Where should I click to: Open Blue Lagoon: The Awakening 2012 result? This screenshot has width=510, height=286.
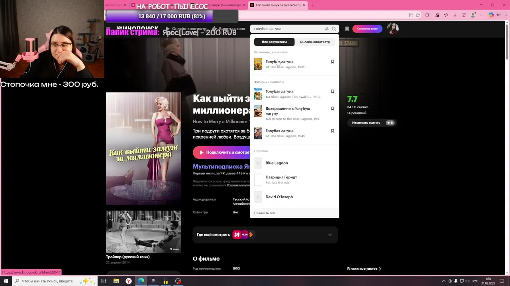pyautogui.click(x=294, y=94)
